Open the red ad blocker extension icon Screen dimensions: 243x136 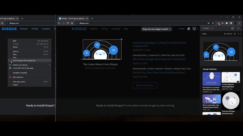218,23
